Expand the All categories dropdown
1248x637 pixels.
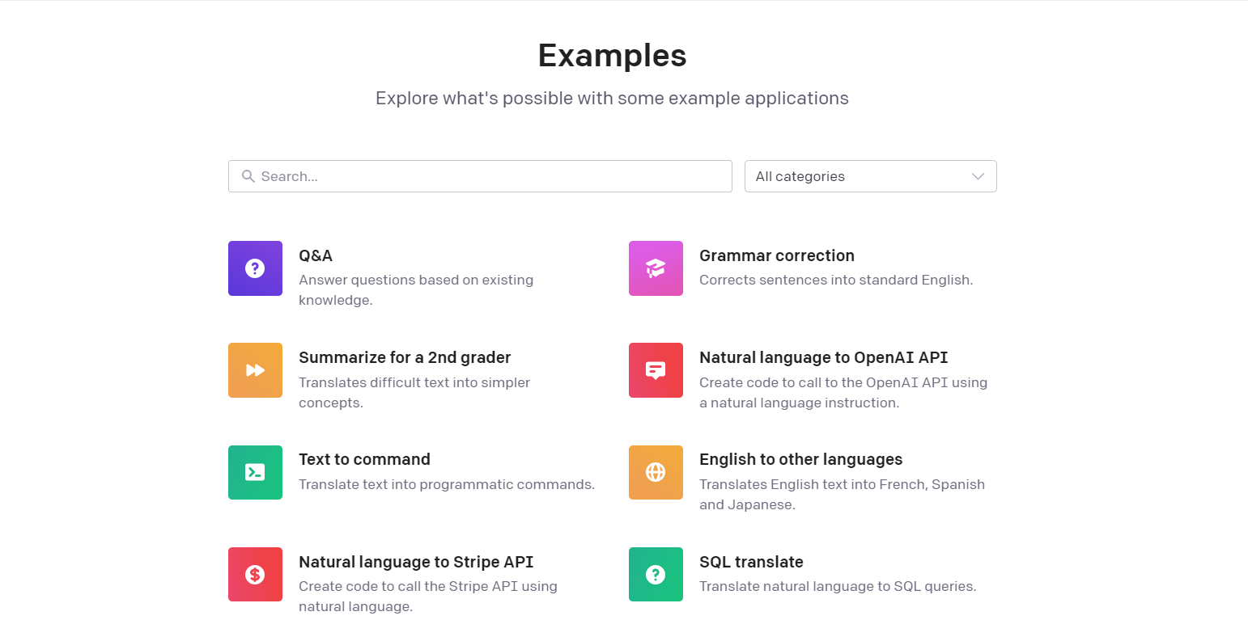pos(870,176)
